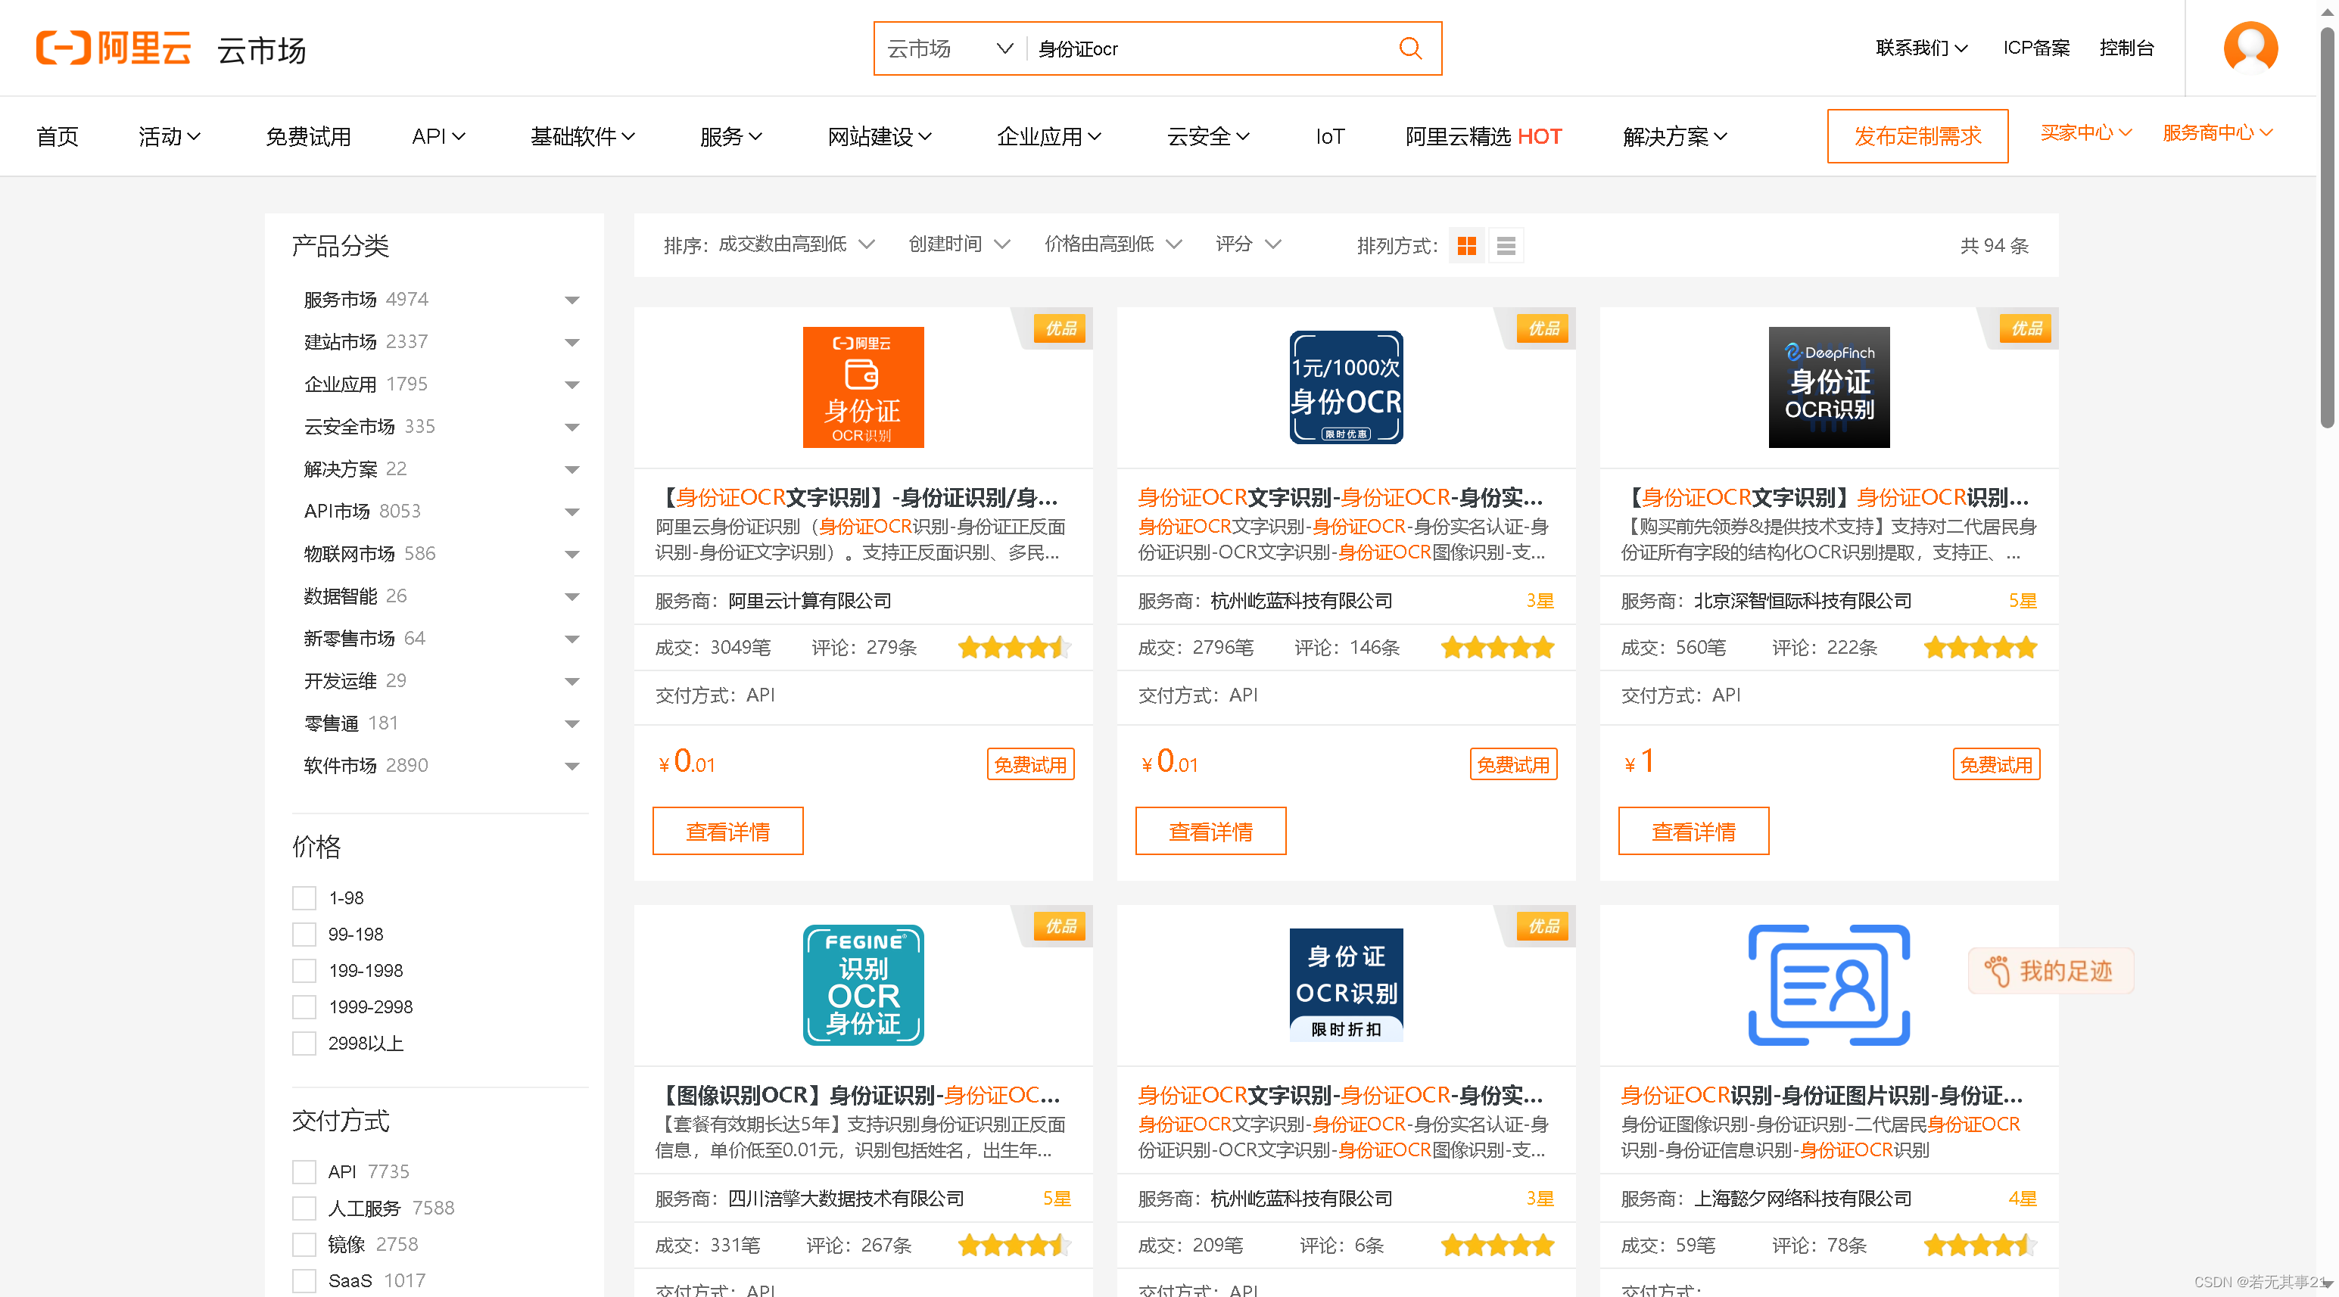The image size is (2339, 1297).
Task: Click 查看详情 for Alibaba Cloud OCR product
Action: pyautogui.click(x=727, y=832)
